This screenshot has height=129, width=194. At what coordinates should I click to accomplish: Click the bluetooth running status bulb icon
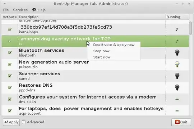[177, 53]
